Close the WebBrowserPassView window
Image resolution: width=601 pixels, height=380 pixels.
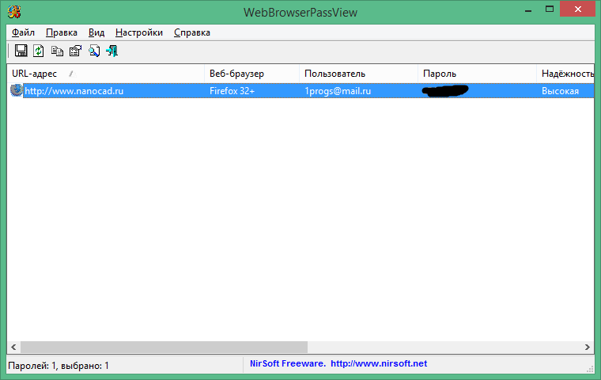(577, 9)
